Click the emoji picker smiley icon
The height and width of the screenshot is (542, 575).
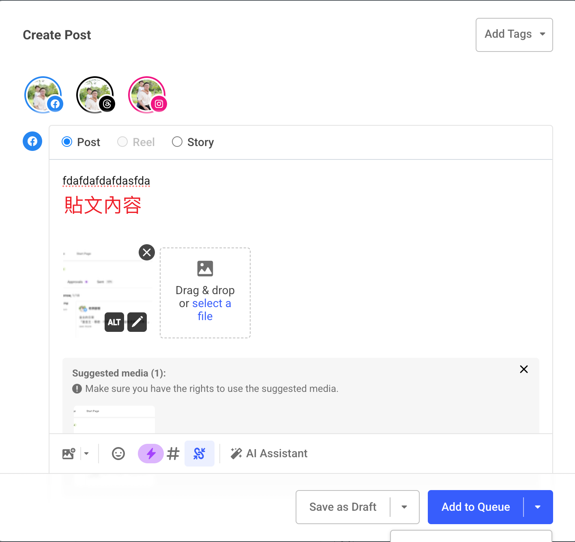118,454
